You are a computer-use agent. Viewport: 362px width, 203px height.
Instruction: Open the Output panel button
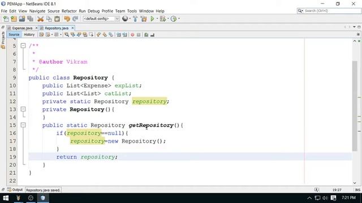pyautogui.click(x=15, y=189)
